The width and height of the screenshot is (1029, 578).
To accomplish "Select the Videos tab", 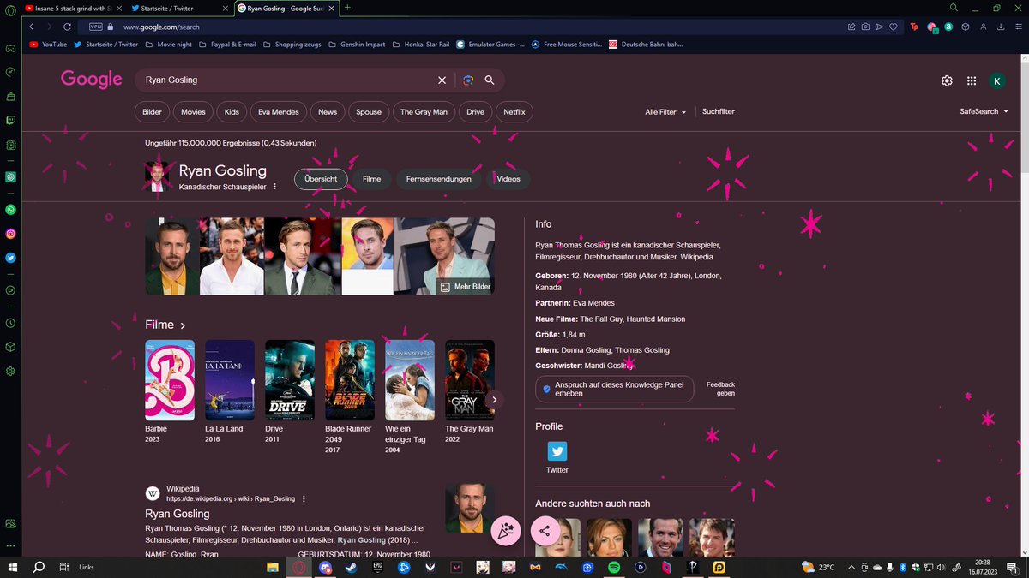I will click(x=508, y=179).
